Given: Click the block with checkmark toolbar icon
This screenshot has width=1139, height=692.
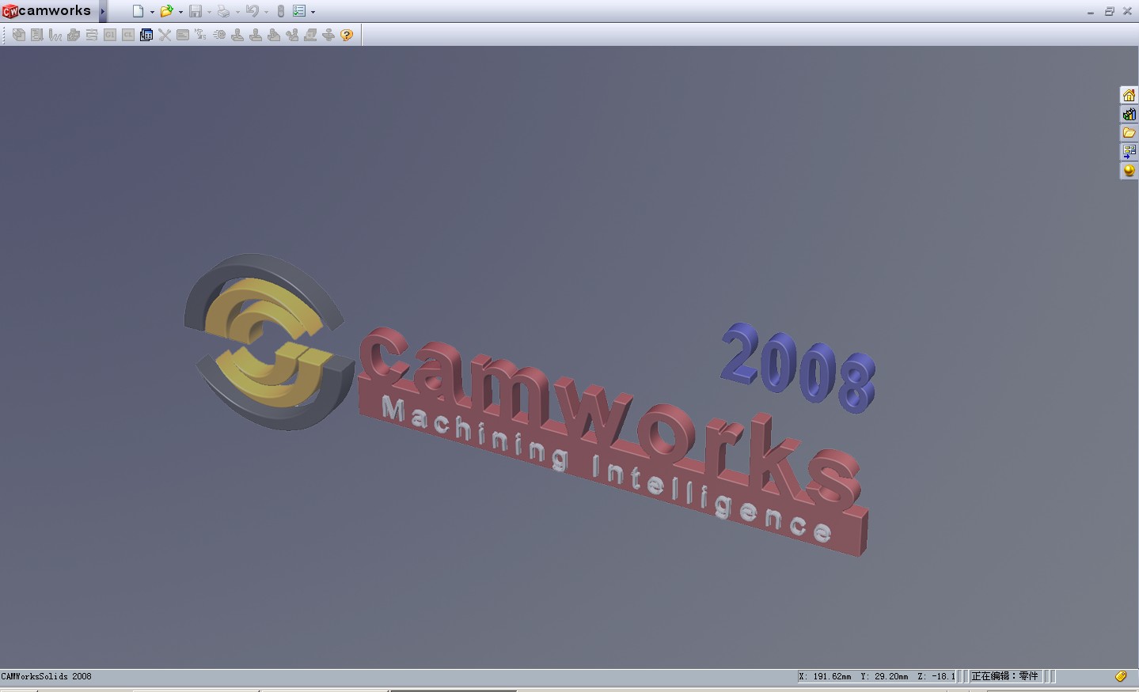Looking at the screenshot, I should (x=310, y=35).
